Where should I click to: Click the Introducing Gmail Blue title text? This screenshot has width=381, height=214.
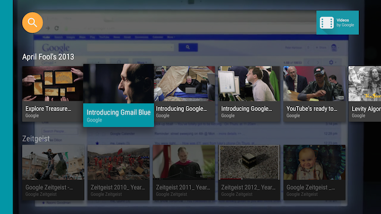tap(118, 112)
